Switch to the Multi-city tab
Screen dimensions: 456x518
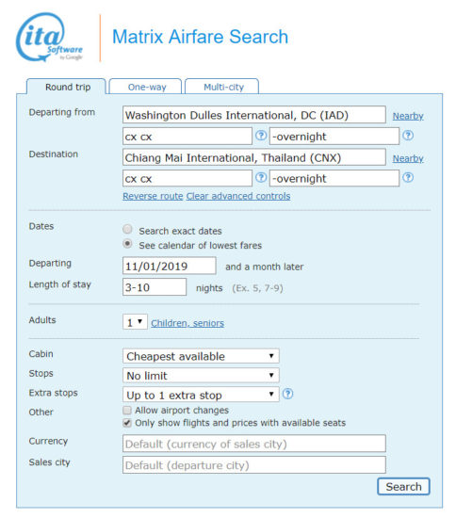(222, 87)
